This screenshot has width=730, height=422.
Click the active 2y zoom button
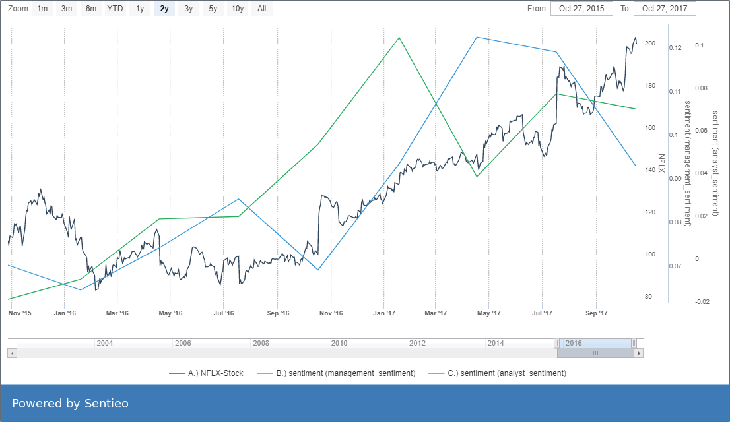164,9
